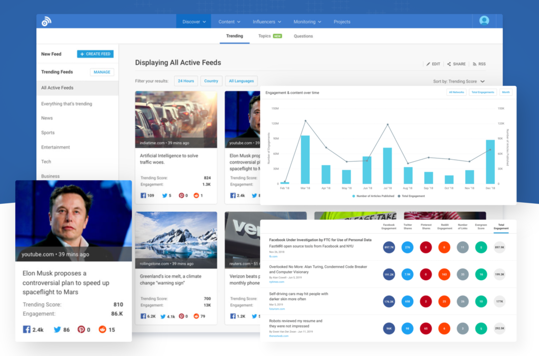The image size is (539, 356).
Task: Open the fb.com source link
Action: 273,256
